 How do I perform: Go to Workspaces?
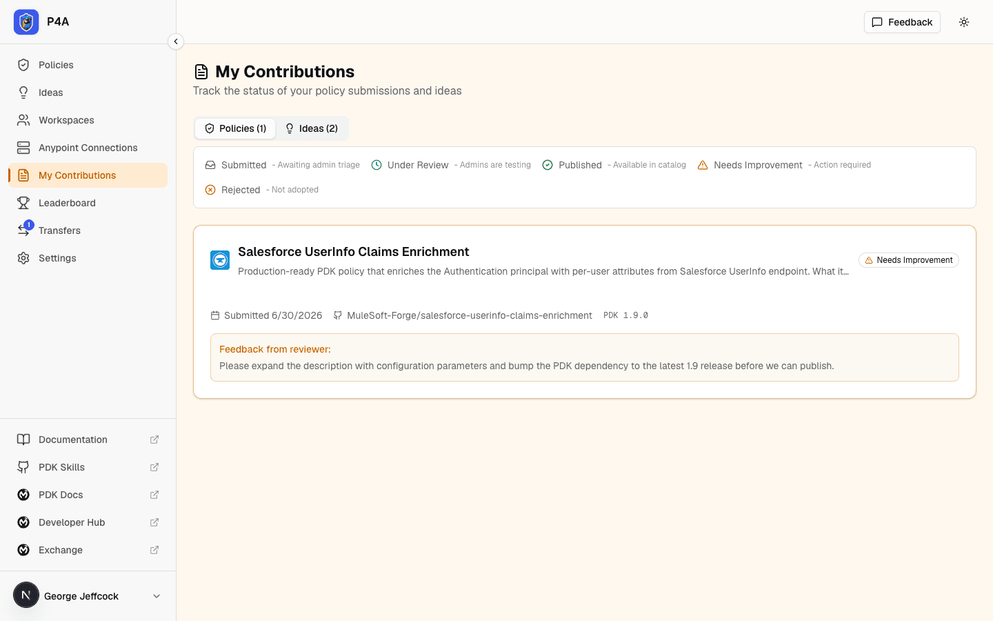[88, 120]
